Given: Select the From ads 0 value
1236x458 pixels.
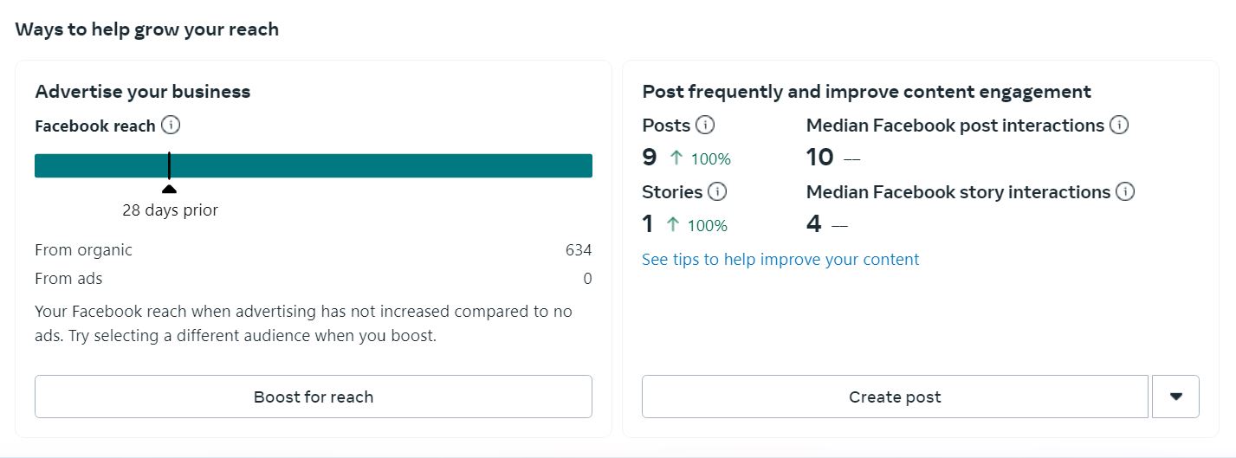Looking at the screenshot, I should 587,279.
